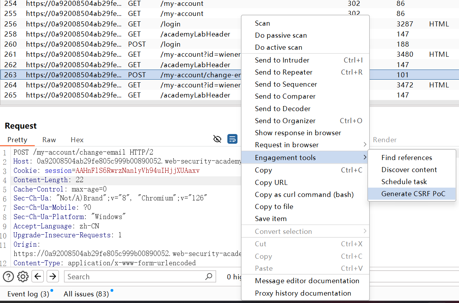This screenshot has height=303, width=459.
Task: Open the search settings gear icon
Action: 23,277
